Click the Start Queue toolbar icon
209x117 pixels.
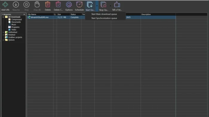point(90,5)
